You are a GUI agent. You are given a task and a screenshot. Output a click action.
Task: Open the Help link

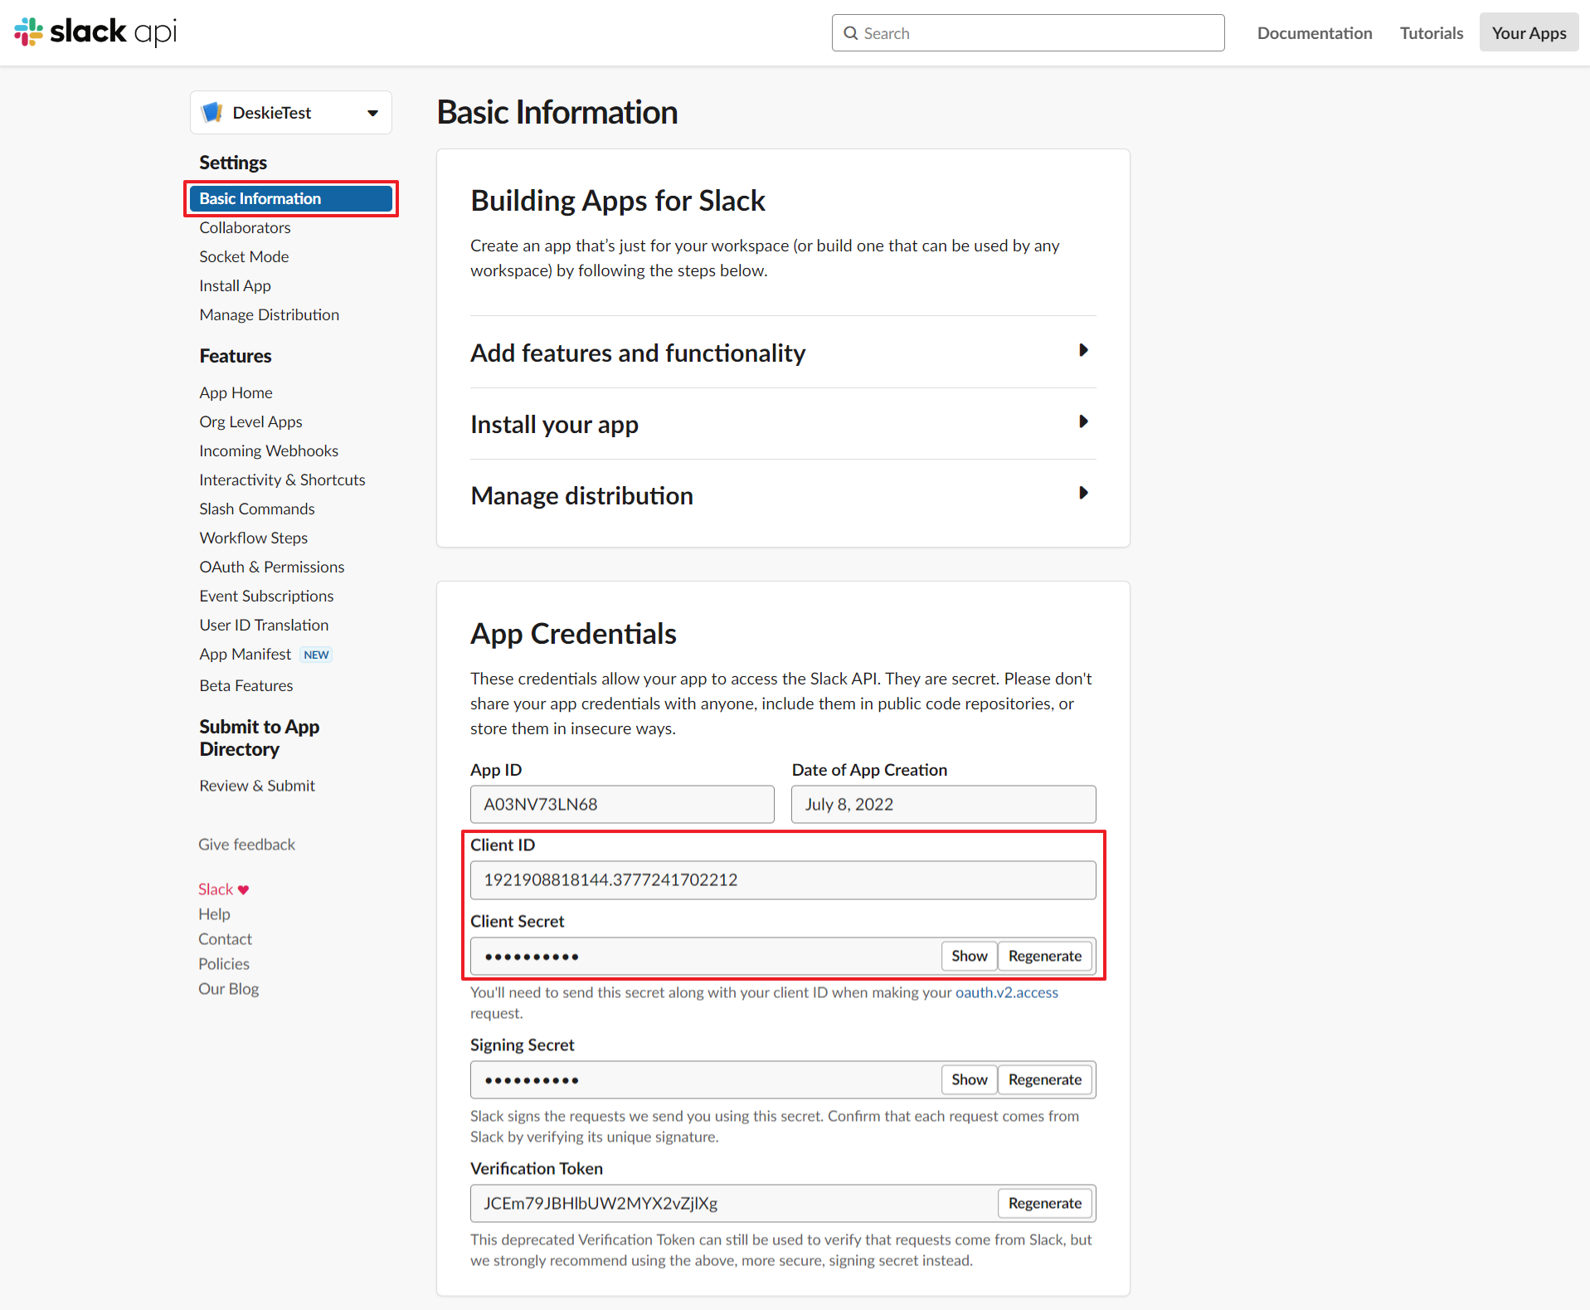point(214,914)
